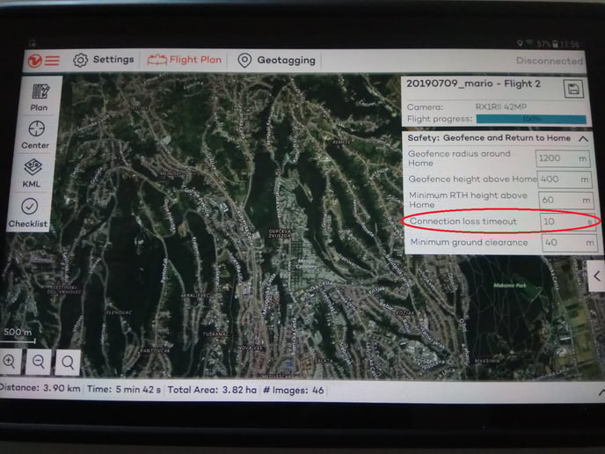
Task: Zoom out on the map
Action: point(38,362)
